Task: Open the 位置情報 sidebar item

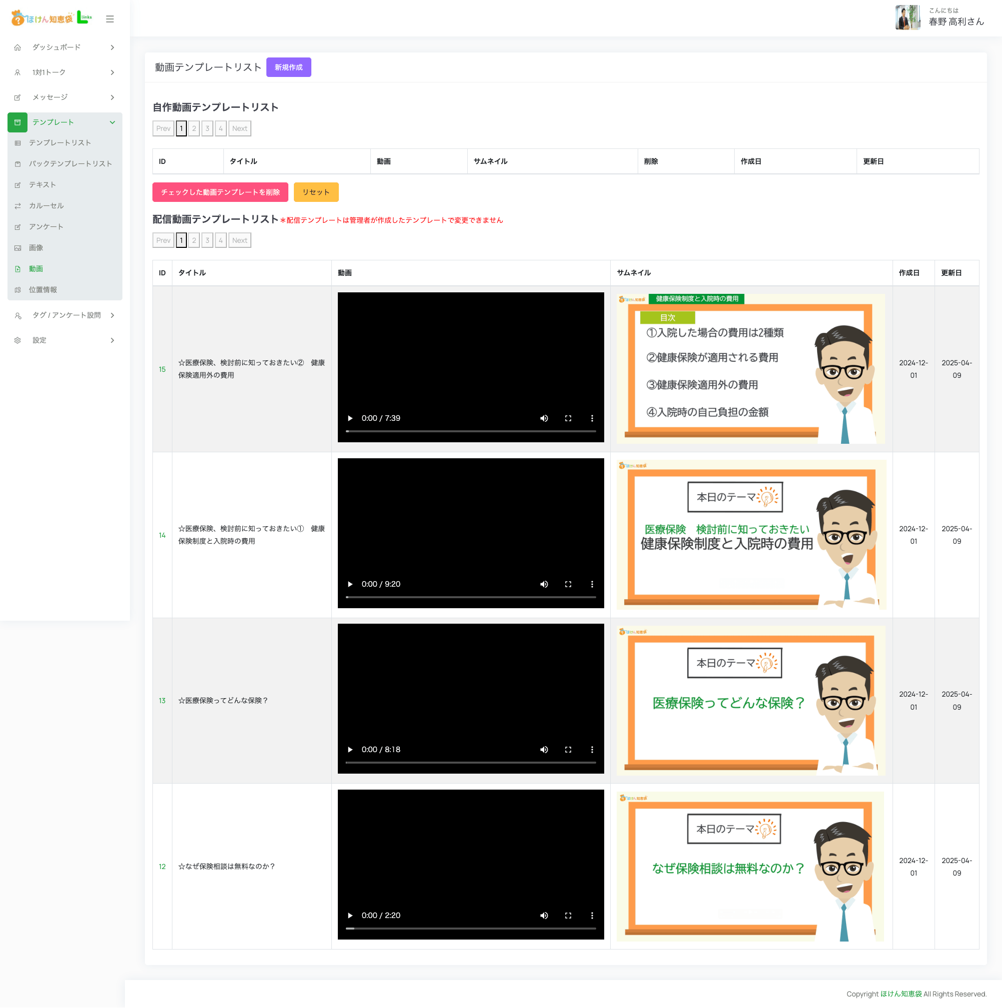Action: click(x=43, y=289)
